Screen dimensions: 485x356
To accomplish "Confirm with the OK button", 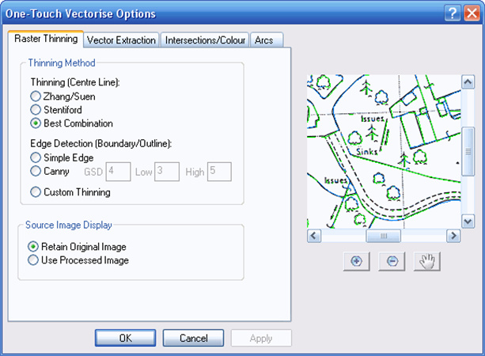I will [x=125, y=338].
